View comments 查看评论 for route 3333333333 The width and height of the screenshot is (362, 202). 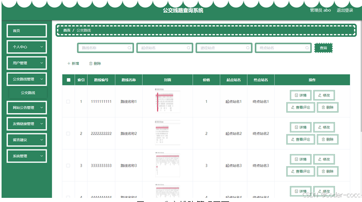click(x=301, y=171)
